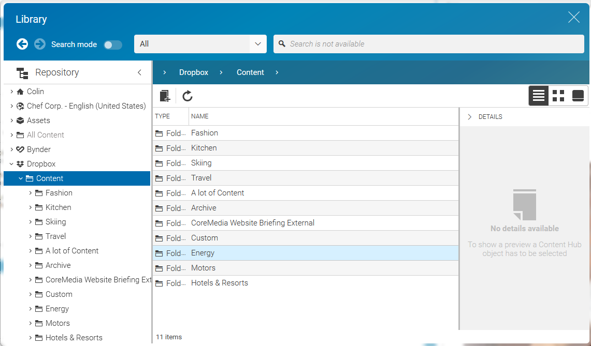Navigate back with the left arrow
This screenshot has height=346, width=591.
(x=22, y=44)
